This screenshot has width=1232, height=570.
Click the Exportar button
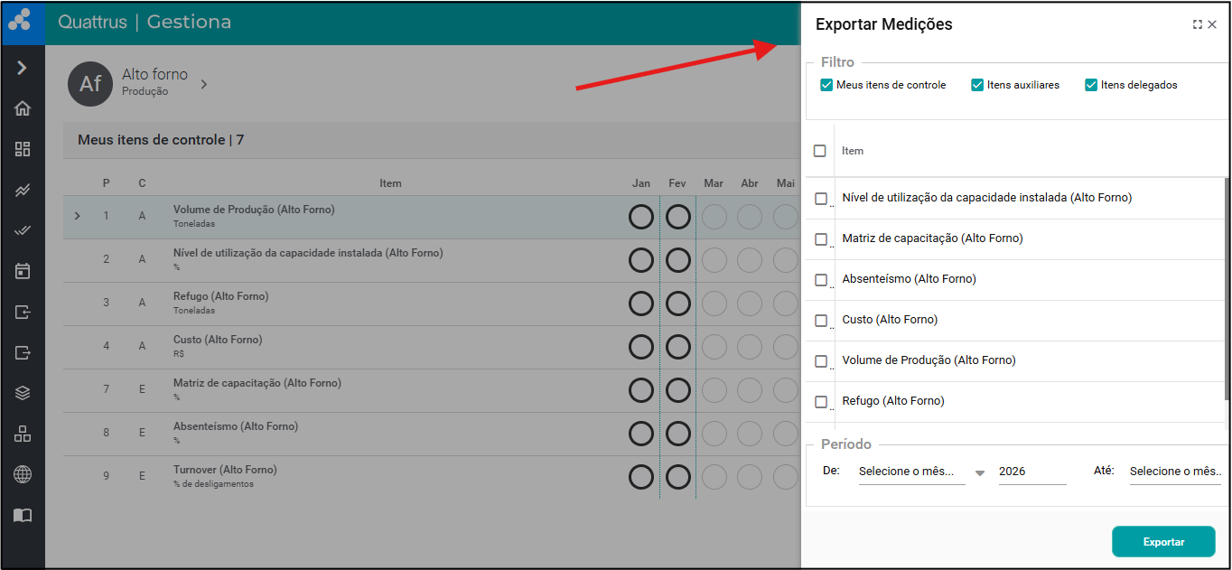tap(1163, 542)
